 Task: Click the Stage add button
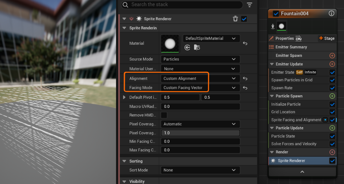327,38
